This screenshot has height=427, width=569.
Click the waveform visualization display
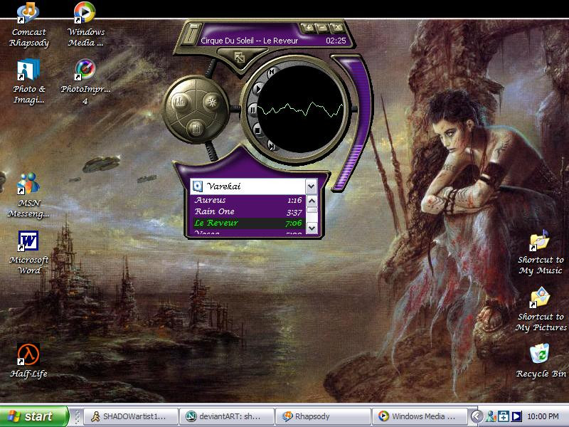point(300,109)
